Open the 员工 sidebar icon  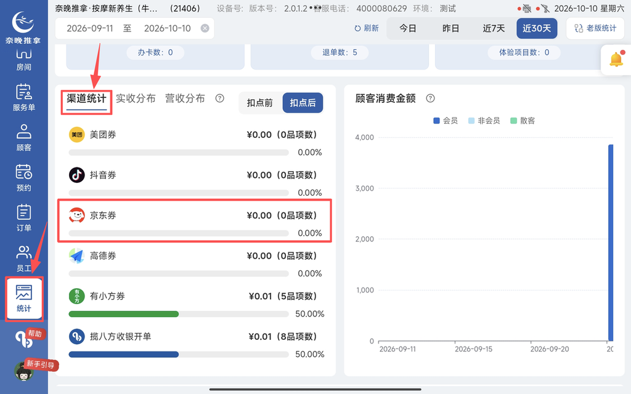coord(24,258)
